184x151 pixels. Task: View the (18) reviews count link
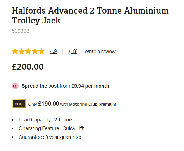coord(73,51)
